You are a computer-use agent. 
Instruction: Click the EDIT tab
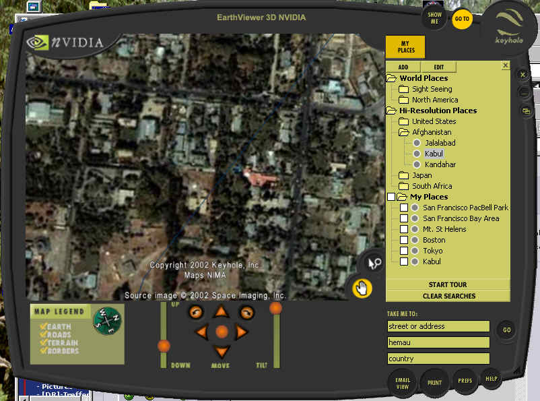click(439, 67)
